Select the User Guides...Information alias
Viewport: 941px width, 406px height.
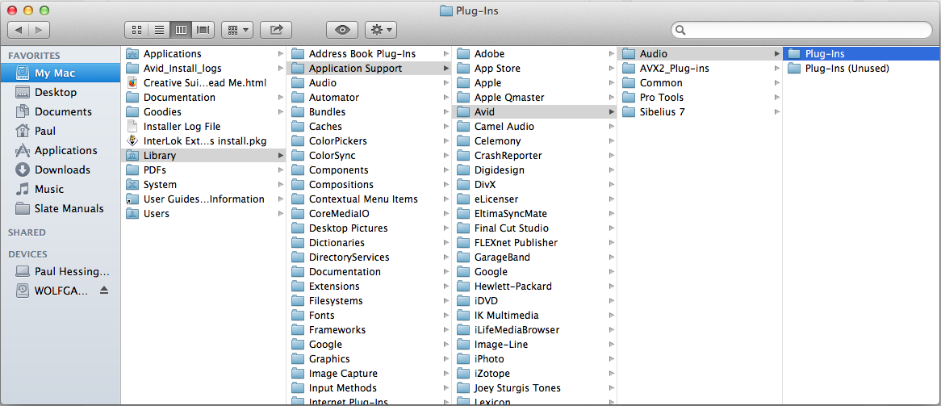(x=203, y=199)
